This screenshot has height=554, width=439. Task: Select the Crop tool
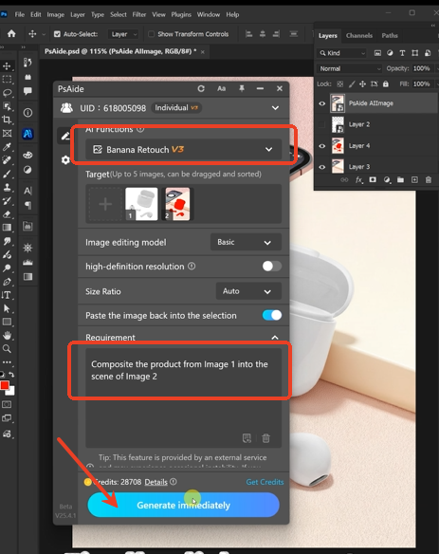7,120
